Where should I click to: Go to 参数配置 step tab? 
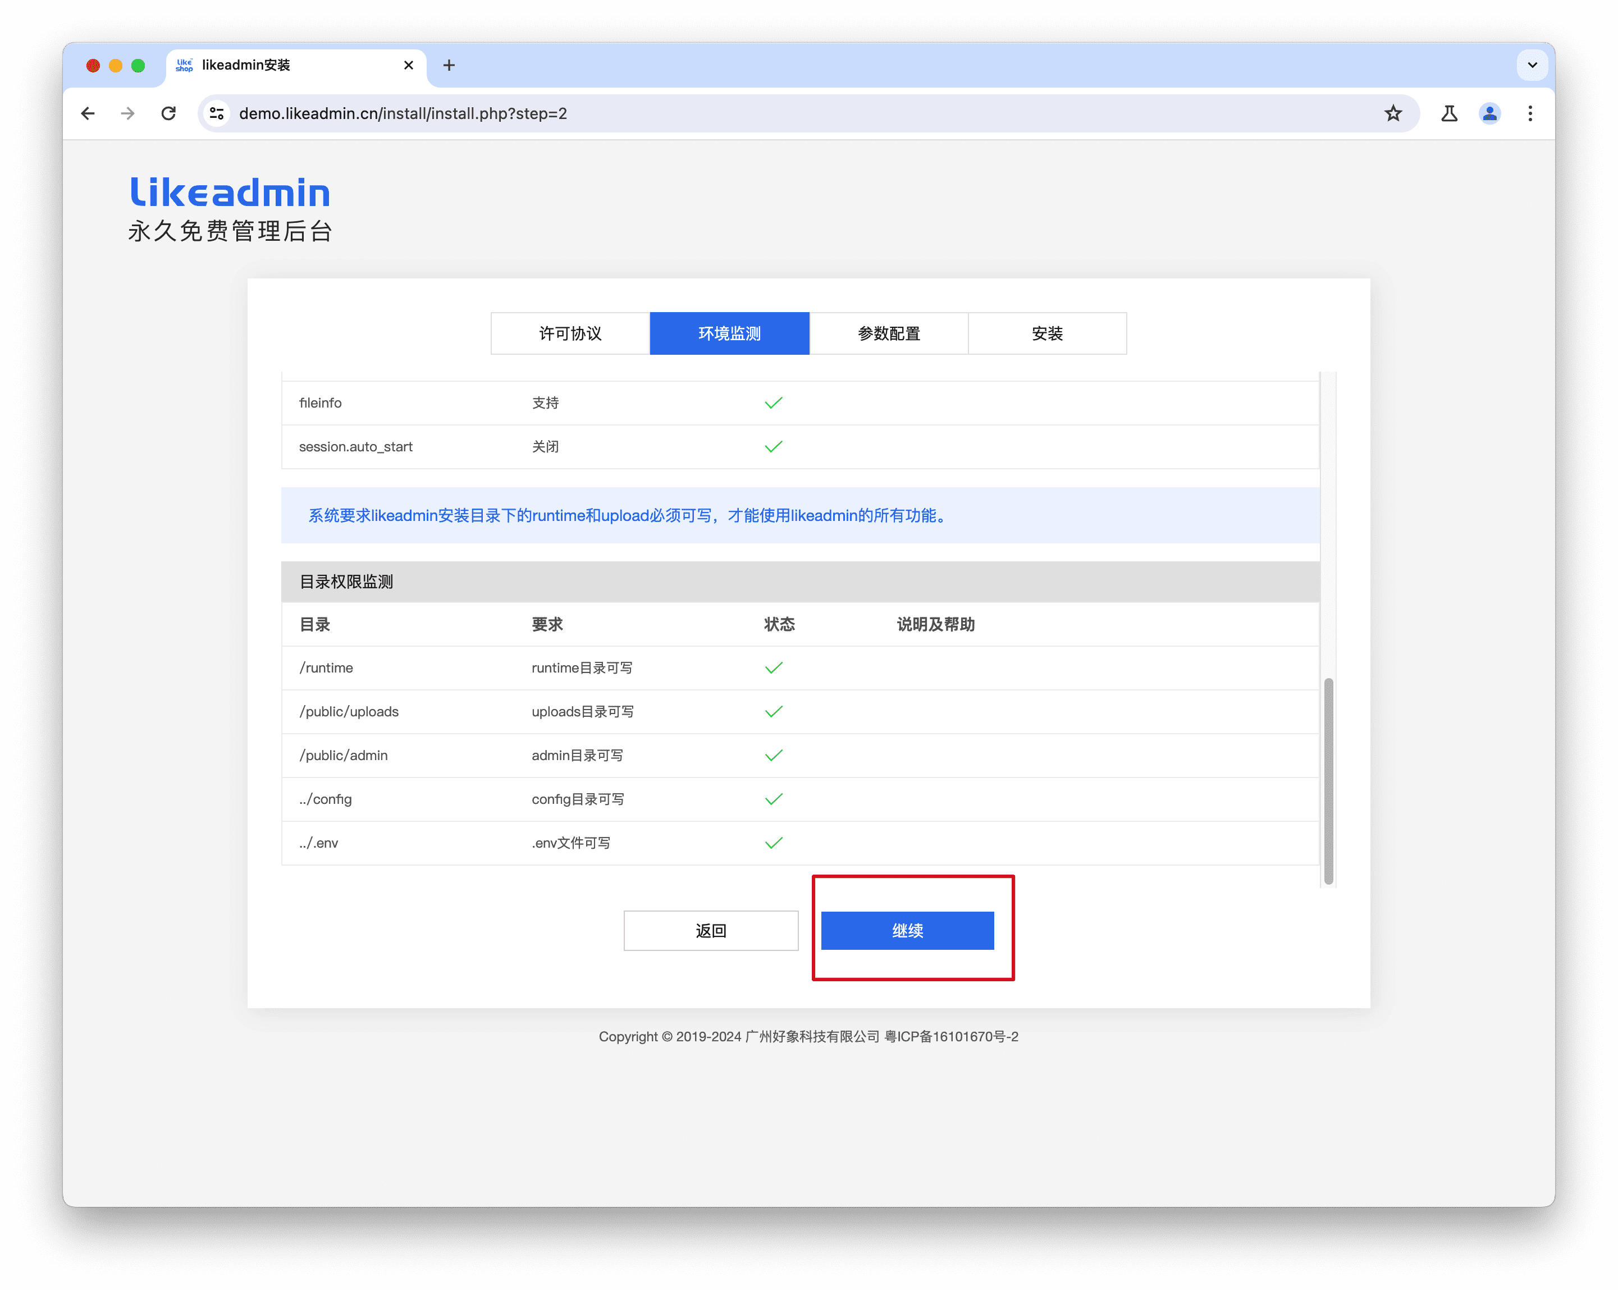pos(889,333)
